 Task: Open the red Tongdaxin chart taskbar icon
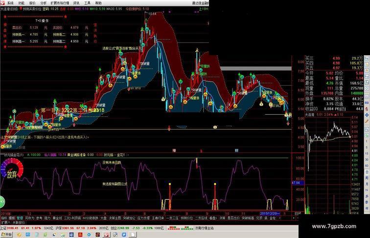(106, 235)
